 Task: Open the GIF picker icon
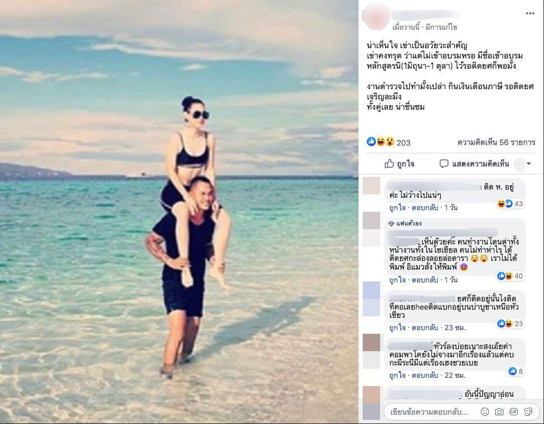tap(514, 412)
